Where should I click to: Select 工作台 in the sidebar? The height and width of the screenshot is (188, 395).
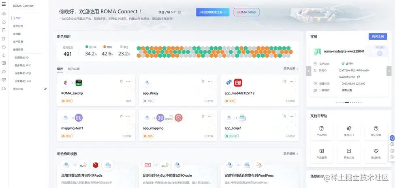(17, 18)
